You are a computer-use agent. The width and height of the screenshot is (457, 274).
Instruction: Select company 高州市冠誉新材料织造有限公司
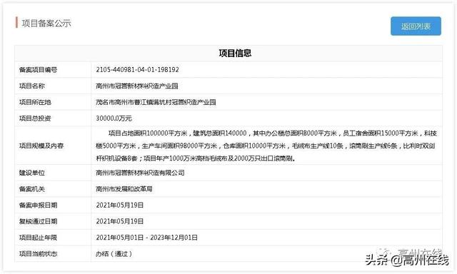(x=140, y=173)
